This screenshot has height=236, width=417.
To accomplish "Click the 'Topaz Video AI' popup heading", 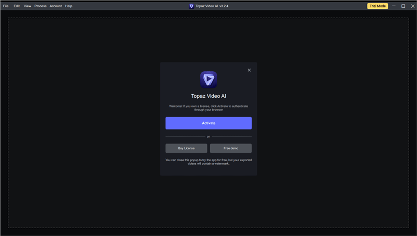I will [x=208, y=96].
